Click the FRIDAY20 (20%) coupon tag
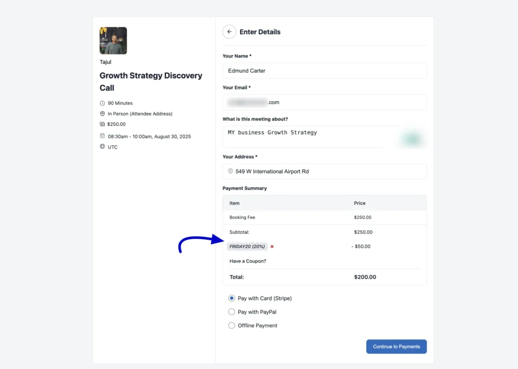Image resolution: width=518 pixels, height=369 pixels. pyautogui.click(x=247, y=247)
